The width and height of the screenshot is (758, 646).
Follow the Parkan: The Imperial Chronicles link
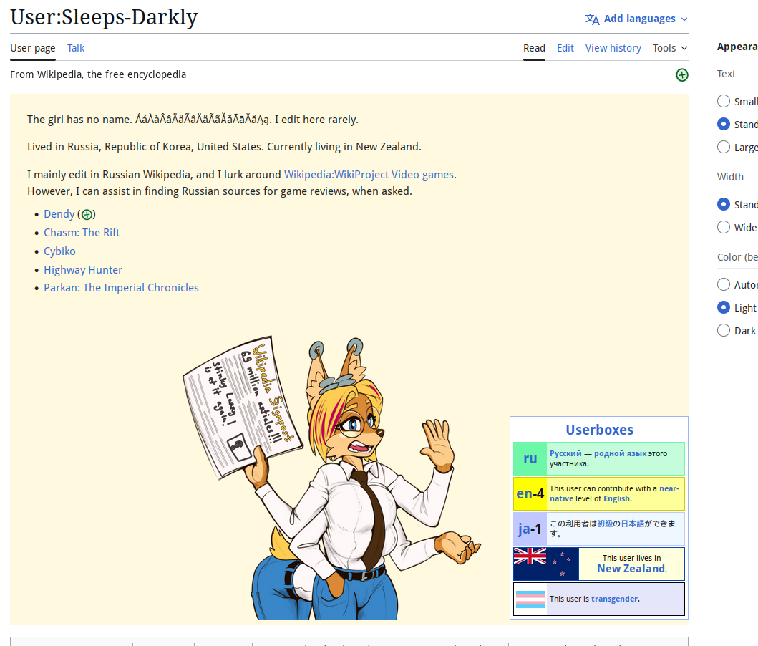coord(121,288)
